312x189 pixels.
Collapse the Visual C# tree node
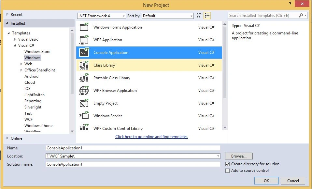click(15, 45)
